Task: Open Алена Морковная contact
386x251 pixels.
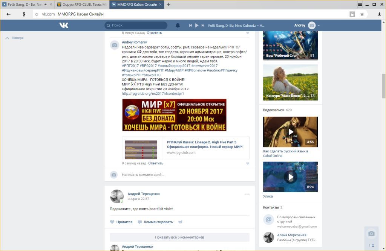Action: (292, 235)
